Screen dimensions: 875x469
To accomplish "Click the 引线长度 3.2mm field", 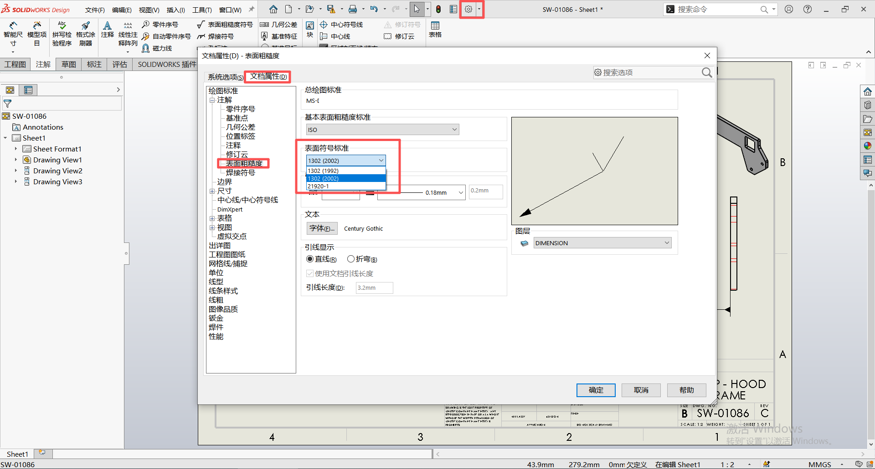I will 374,288.
